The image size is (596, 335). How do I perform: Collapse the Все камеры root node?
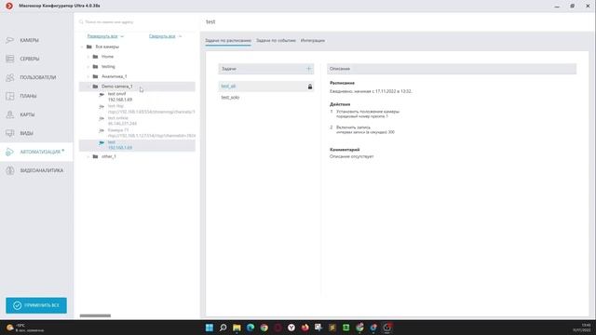pyautogui.click(x=82, y=47)
